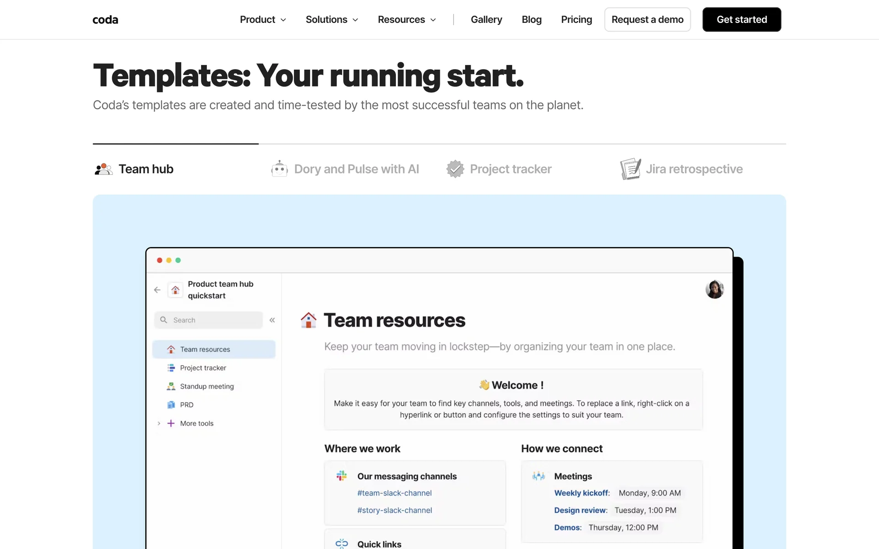Click the Slack icon beside messaging channels

pos(342,476)
